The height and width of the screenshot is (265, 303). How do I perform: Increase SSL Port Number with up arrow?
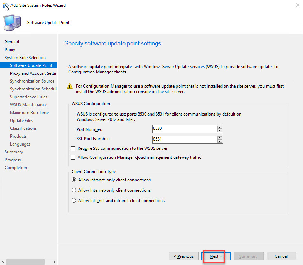pos(220,137)
